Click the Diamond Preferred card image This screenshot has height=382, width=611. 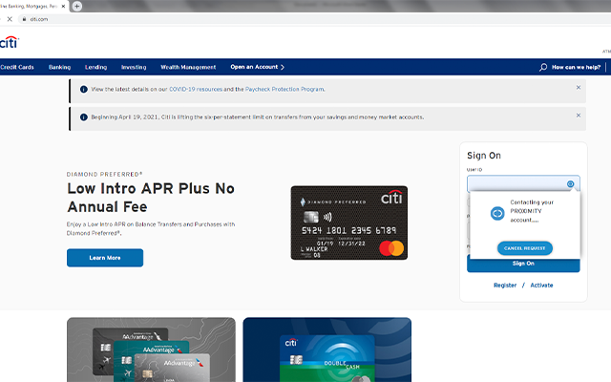tap(349, 223)
